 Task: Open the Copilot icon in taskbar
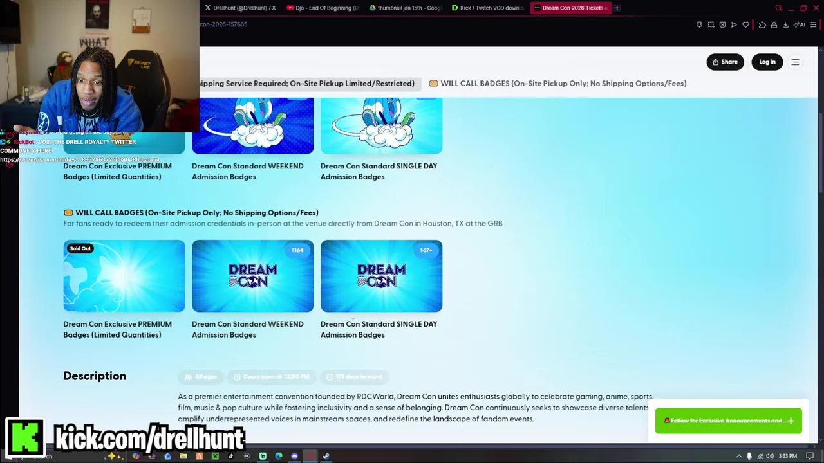(x=136, y=456)
